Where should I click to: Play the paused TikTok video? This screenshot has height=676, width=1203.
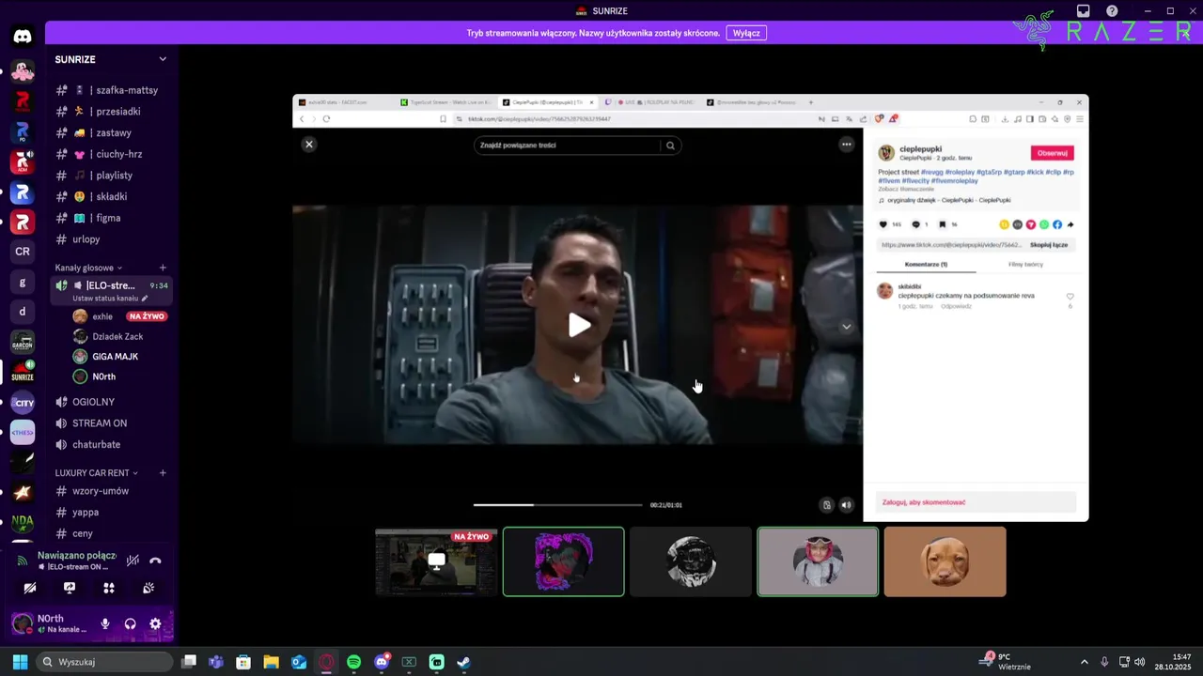pyautogui.click(x=579, y=325)
